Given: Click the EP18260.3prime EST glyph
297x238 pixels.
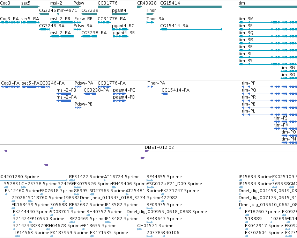Looking at the screenshot, I should (x=247, y=215).
